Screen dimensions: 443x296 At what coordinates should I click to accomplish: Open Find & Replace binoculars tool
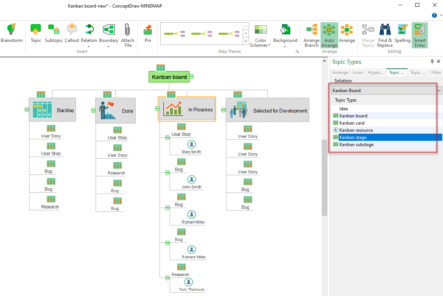[385, 29]
